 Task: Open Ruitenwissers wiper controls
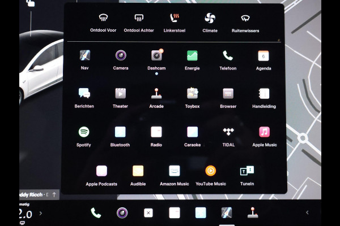(x=245, y=18)
